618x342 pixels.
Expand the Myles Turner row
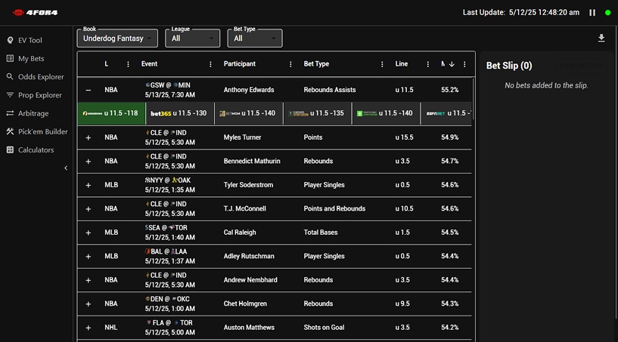89,137
